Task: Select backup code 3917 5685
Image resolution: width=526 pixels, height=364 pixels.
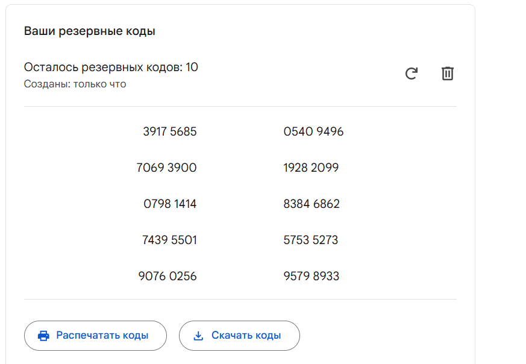Action: [x=170, y=131]
